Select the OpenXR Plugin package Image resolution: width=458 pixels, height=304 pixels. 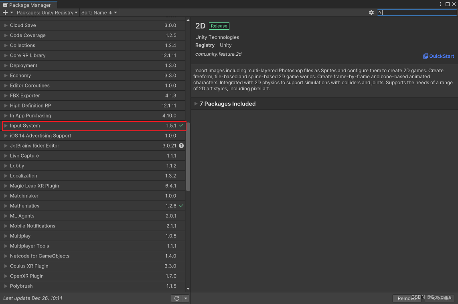pos(93,276)
